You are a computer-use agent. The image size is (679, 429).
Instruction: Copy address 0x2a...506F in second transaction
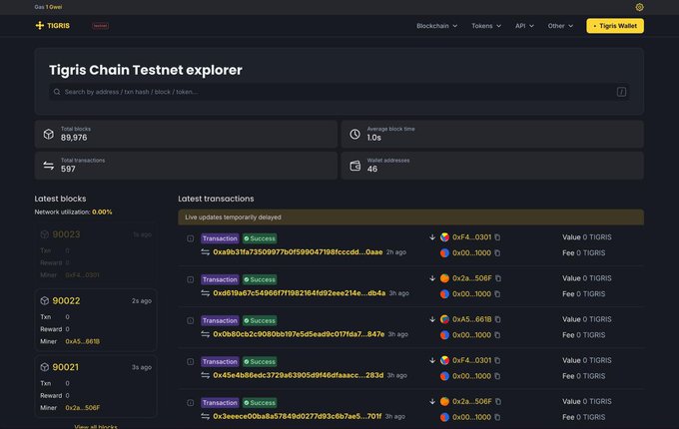[x=498, y=278]
